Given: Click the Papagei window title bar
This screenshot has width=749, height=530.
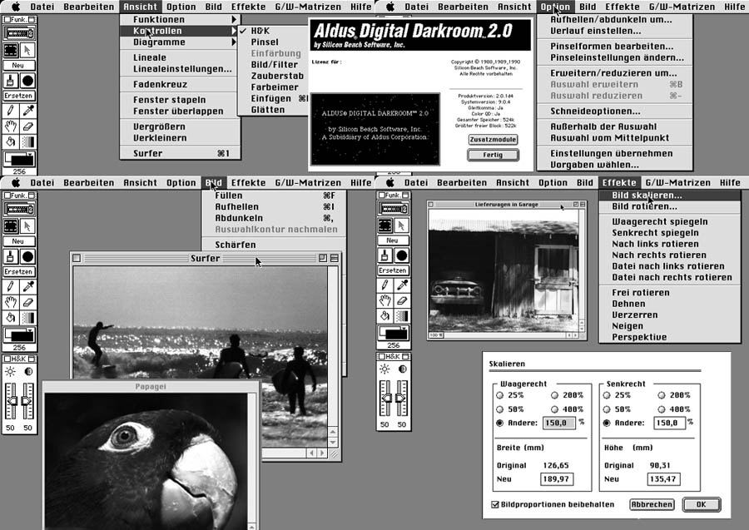Looking at the screenshot, I should [151, 386].
